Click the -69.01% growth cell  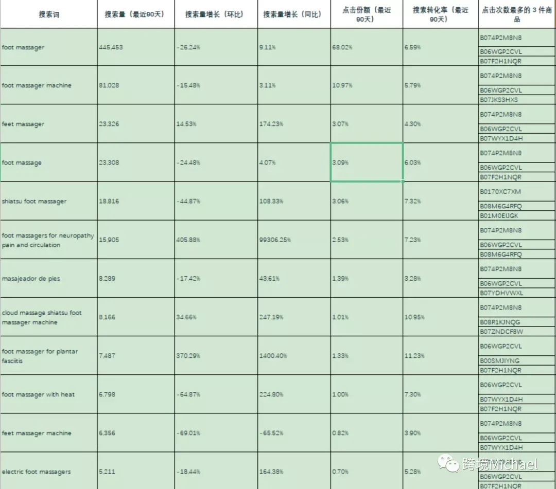click(x=216, y=433)
